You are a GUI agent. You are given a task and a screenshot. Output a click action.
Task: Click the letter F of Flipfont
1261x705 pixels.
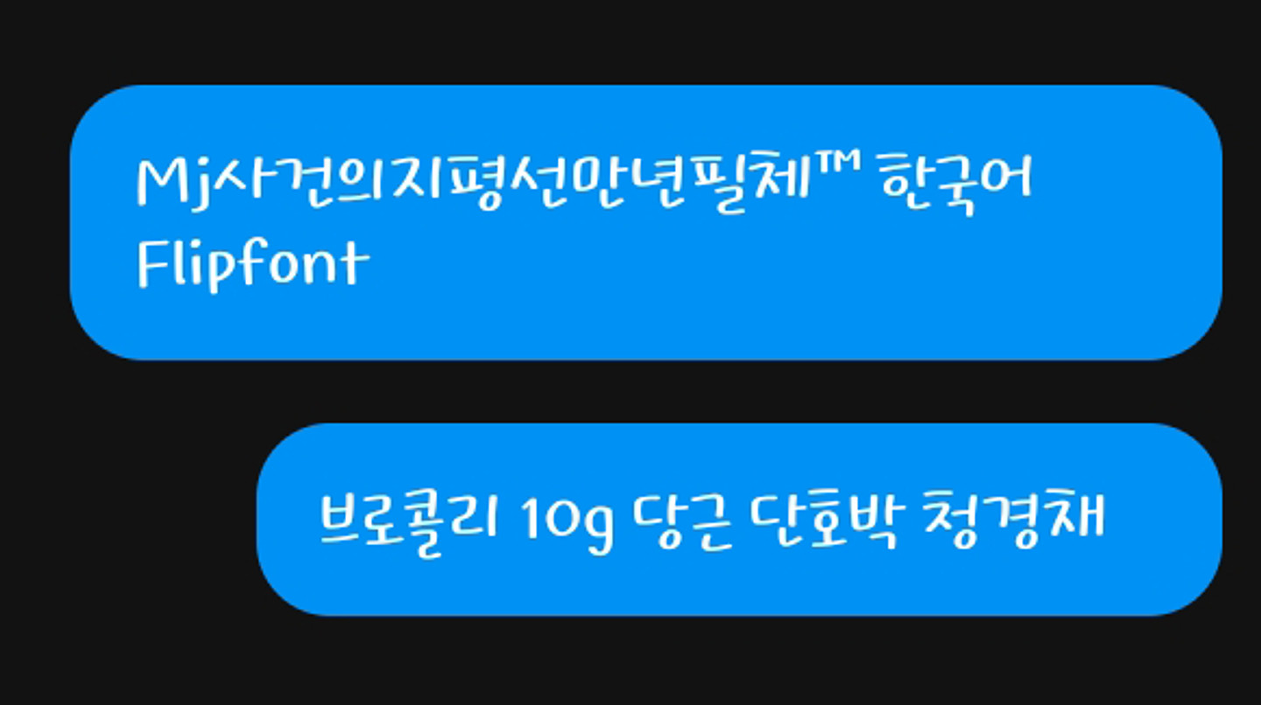tap(153, 263)
